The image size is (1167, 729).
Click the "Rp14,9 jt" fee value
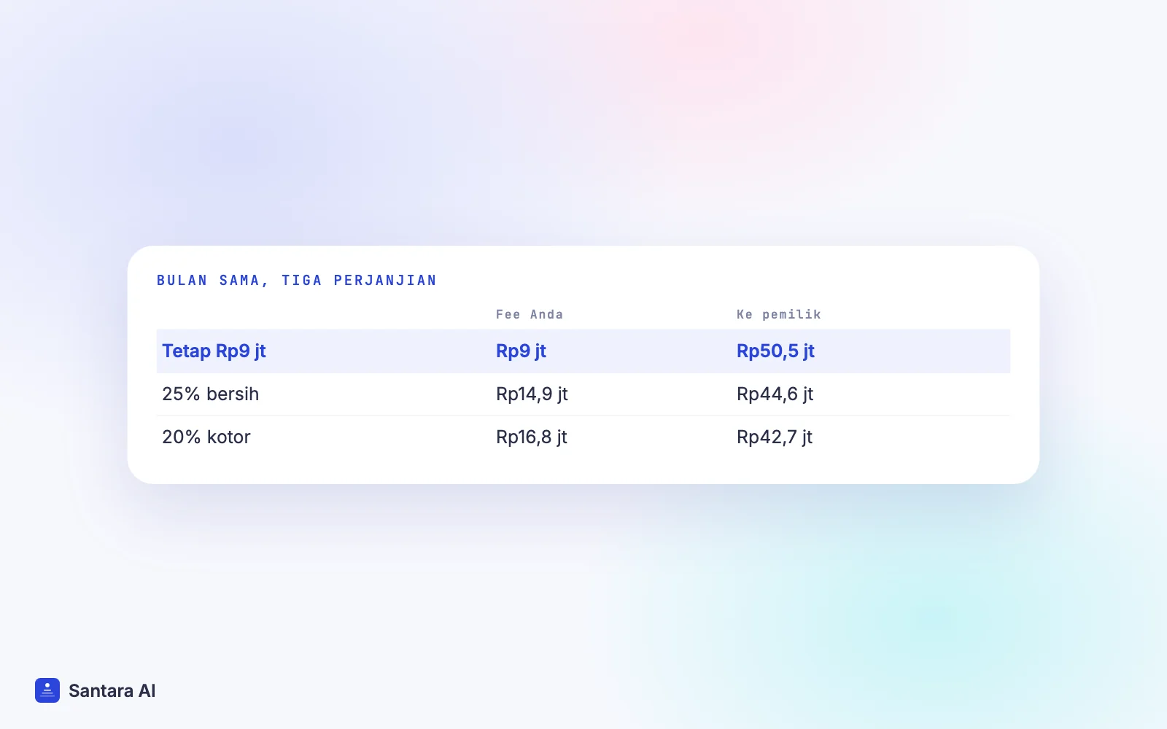532,394
